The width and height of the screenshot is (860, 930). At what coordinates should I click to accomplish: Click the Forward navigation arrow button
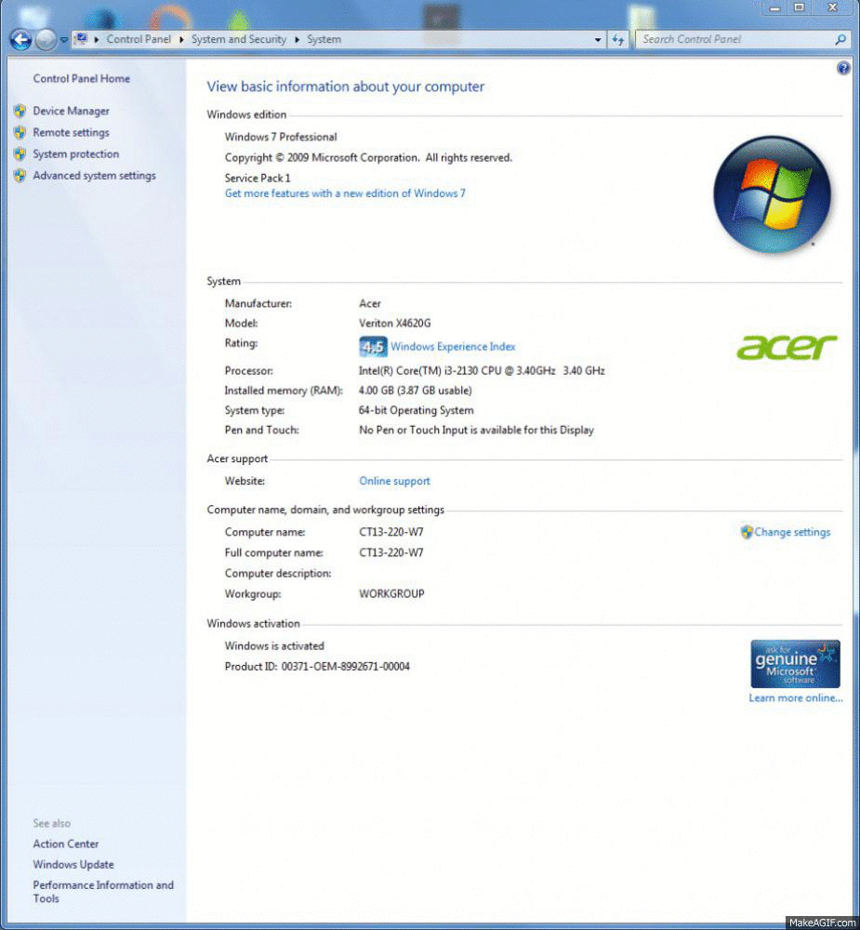pos(46,40)
